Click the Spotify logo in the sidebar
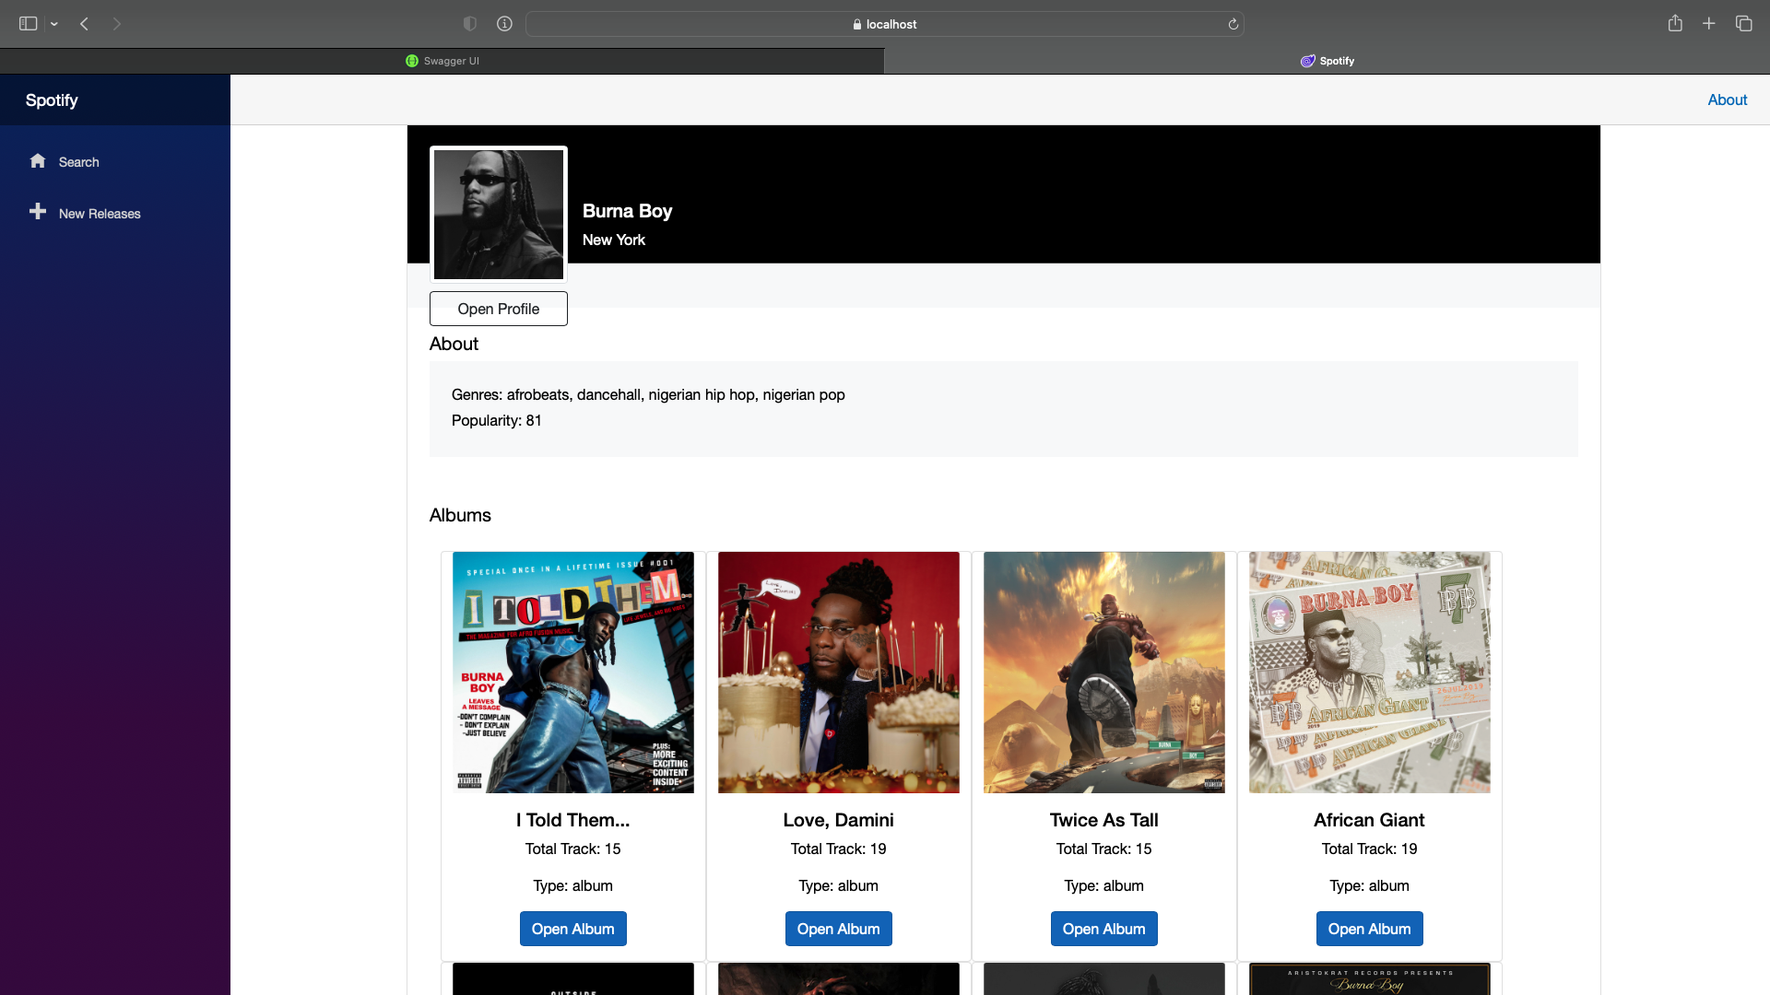 tap(52, 99)
